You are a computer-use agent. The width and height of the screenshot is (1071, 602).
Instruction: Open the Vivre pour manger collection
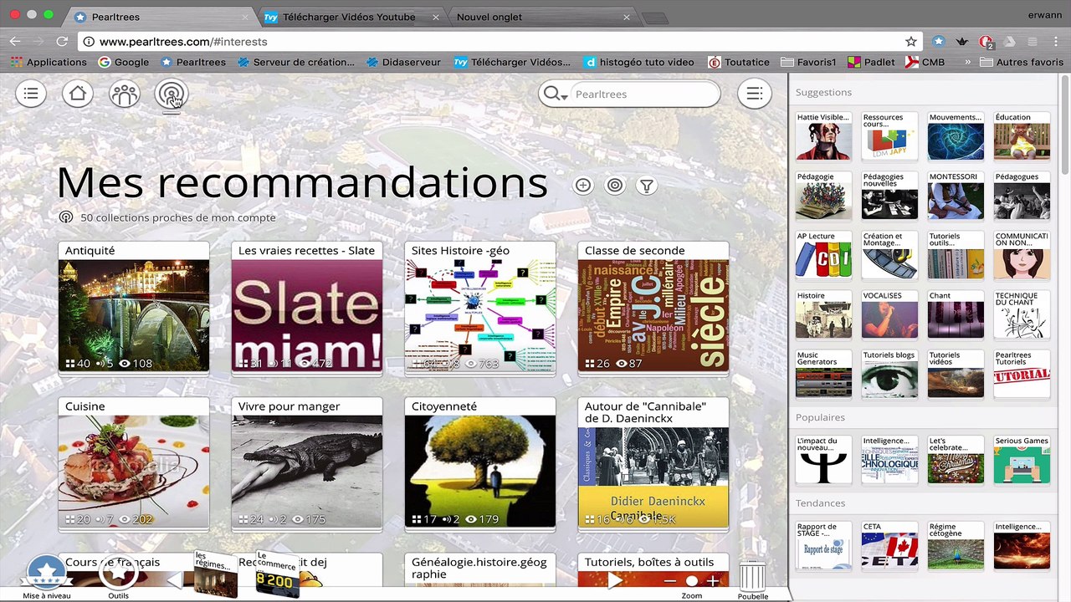[x=307, y=462]
